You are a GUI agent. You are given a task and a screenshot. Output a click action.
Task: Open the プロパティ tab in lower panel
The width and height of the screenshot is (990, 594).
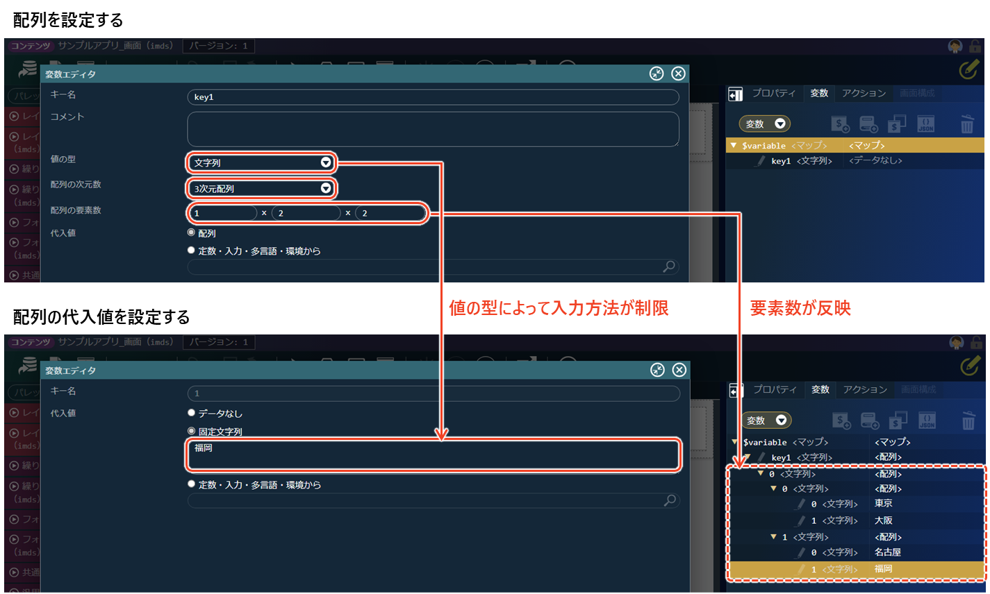tap(775, 389)
